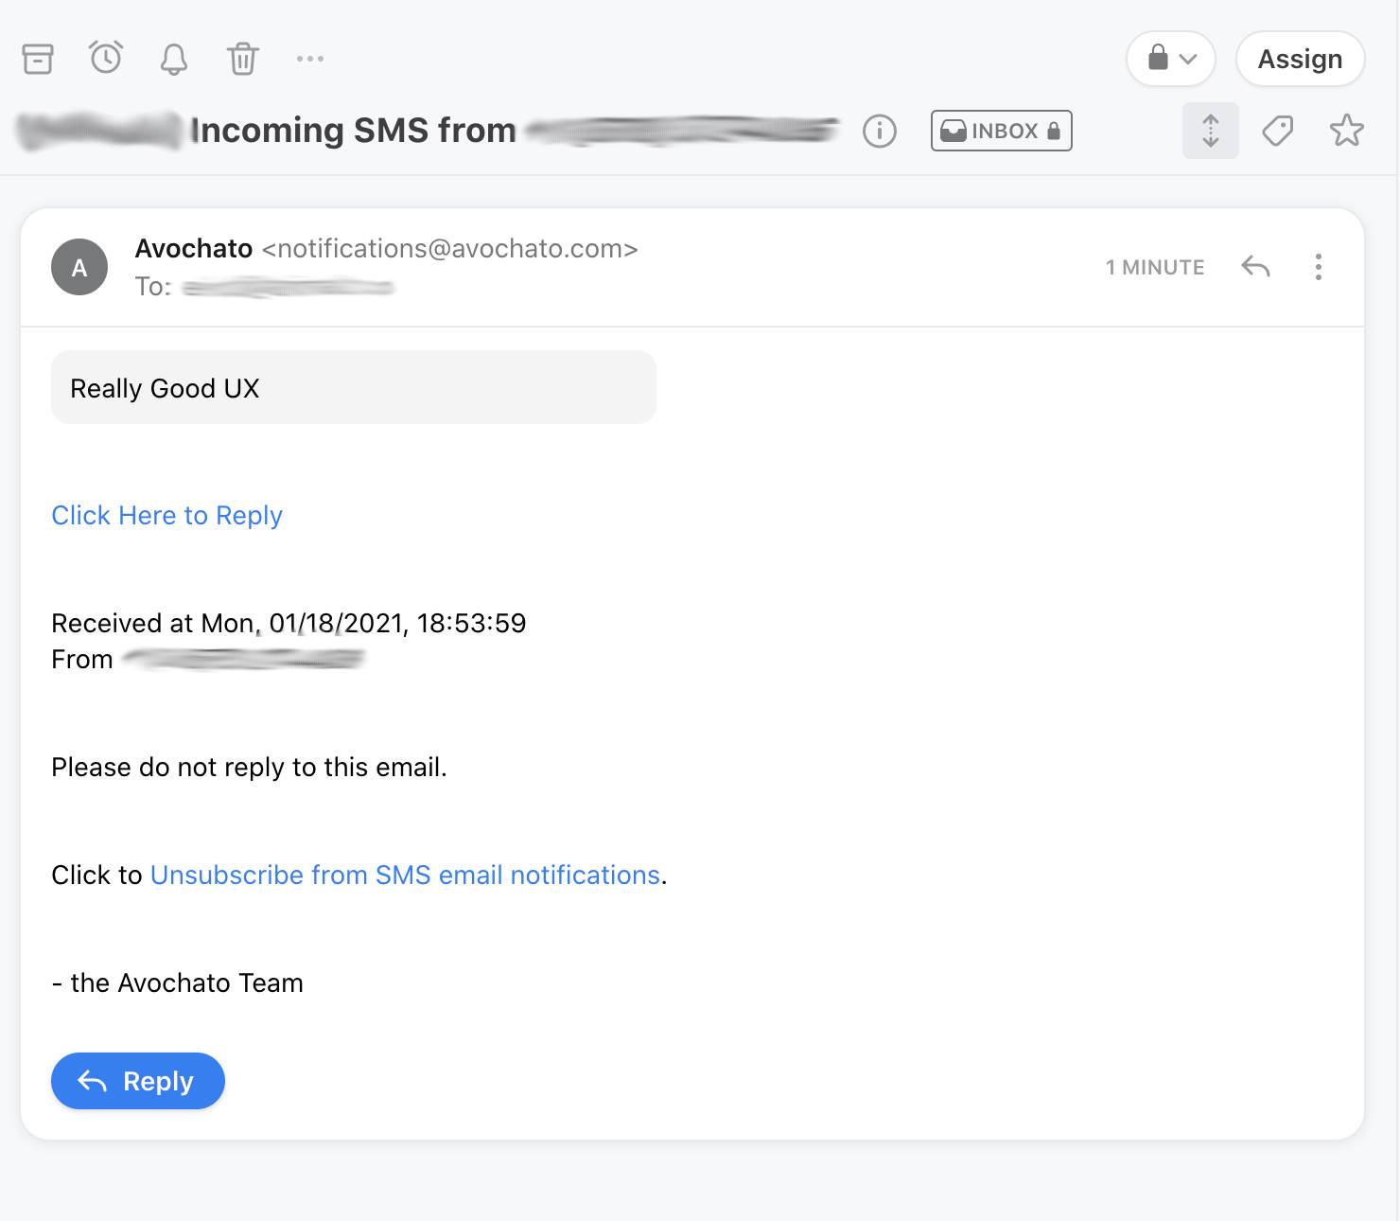The height and width of the screenshot is (1221, 1400).
Task: Expand the To: recipient details
Action: click(x=264, y=287)
